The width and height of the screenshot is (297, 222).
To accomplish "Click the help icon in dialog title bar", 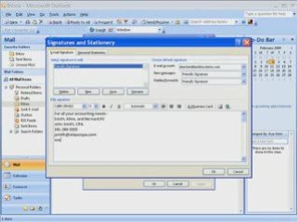I will coord(238,43).
